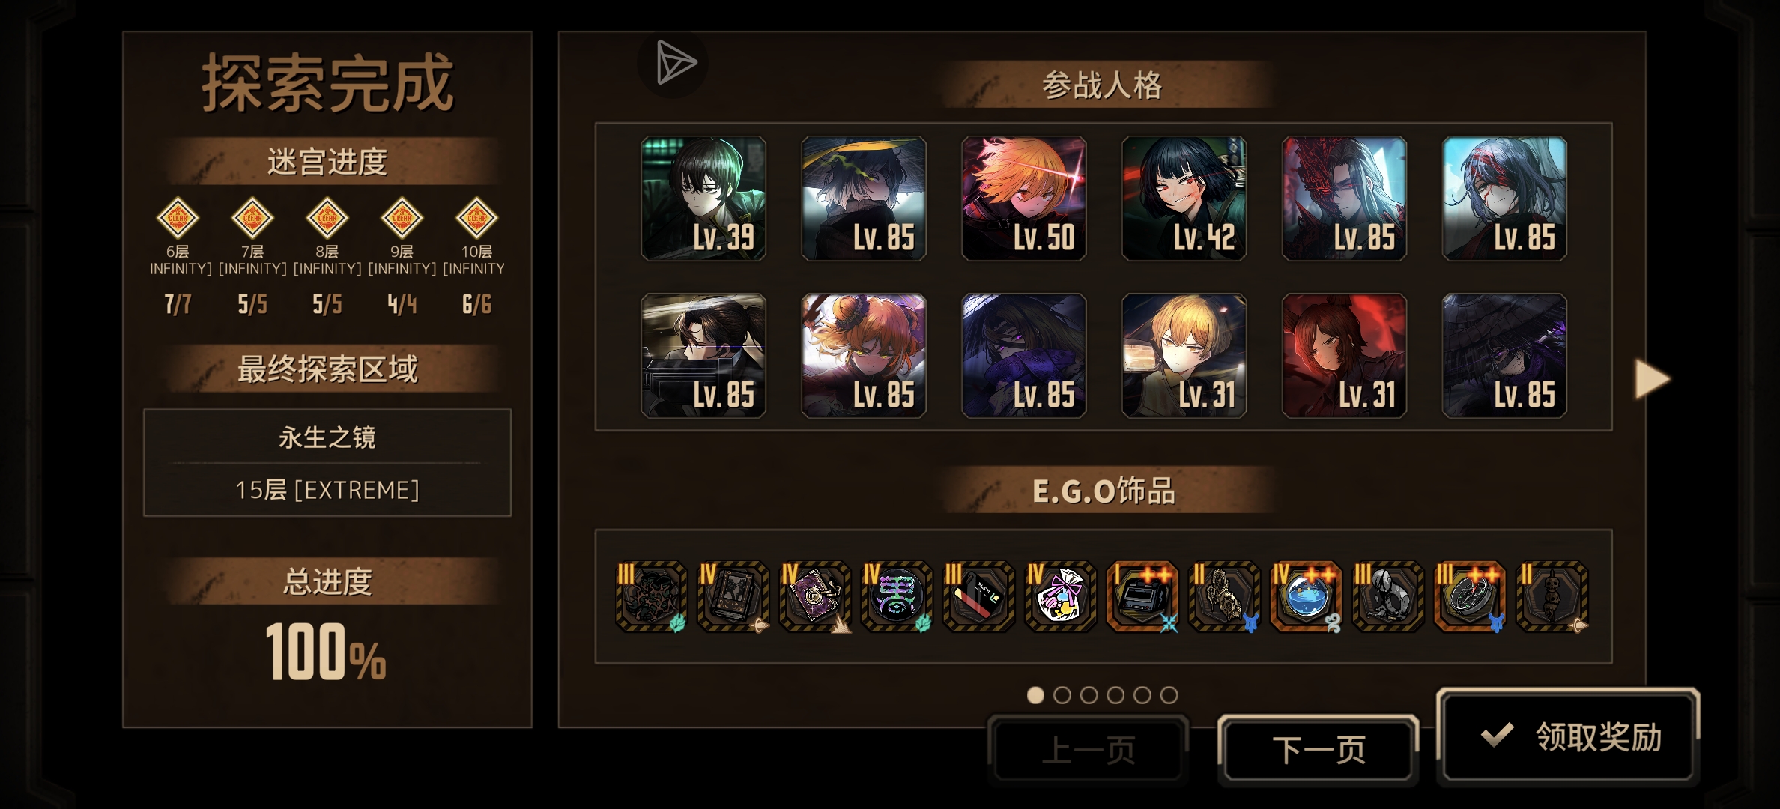Select the first page indicator dot
The height and width of the screenshot is (809, 1780).
[x=1035, y=695]
